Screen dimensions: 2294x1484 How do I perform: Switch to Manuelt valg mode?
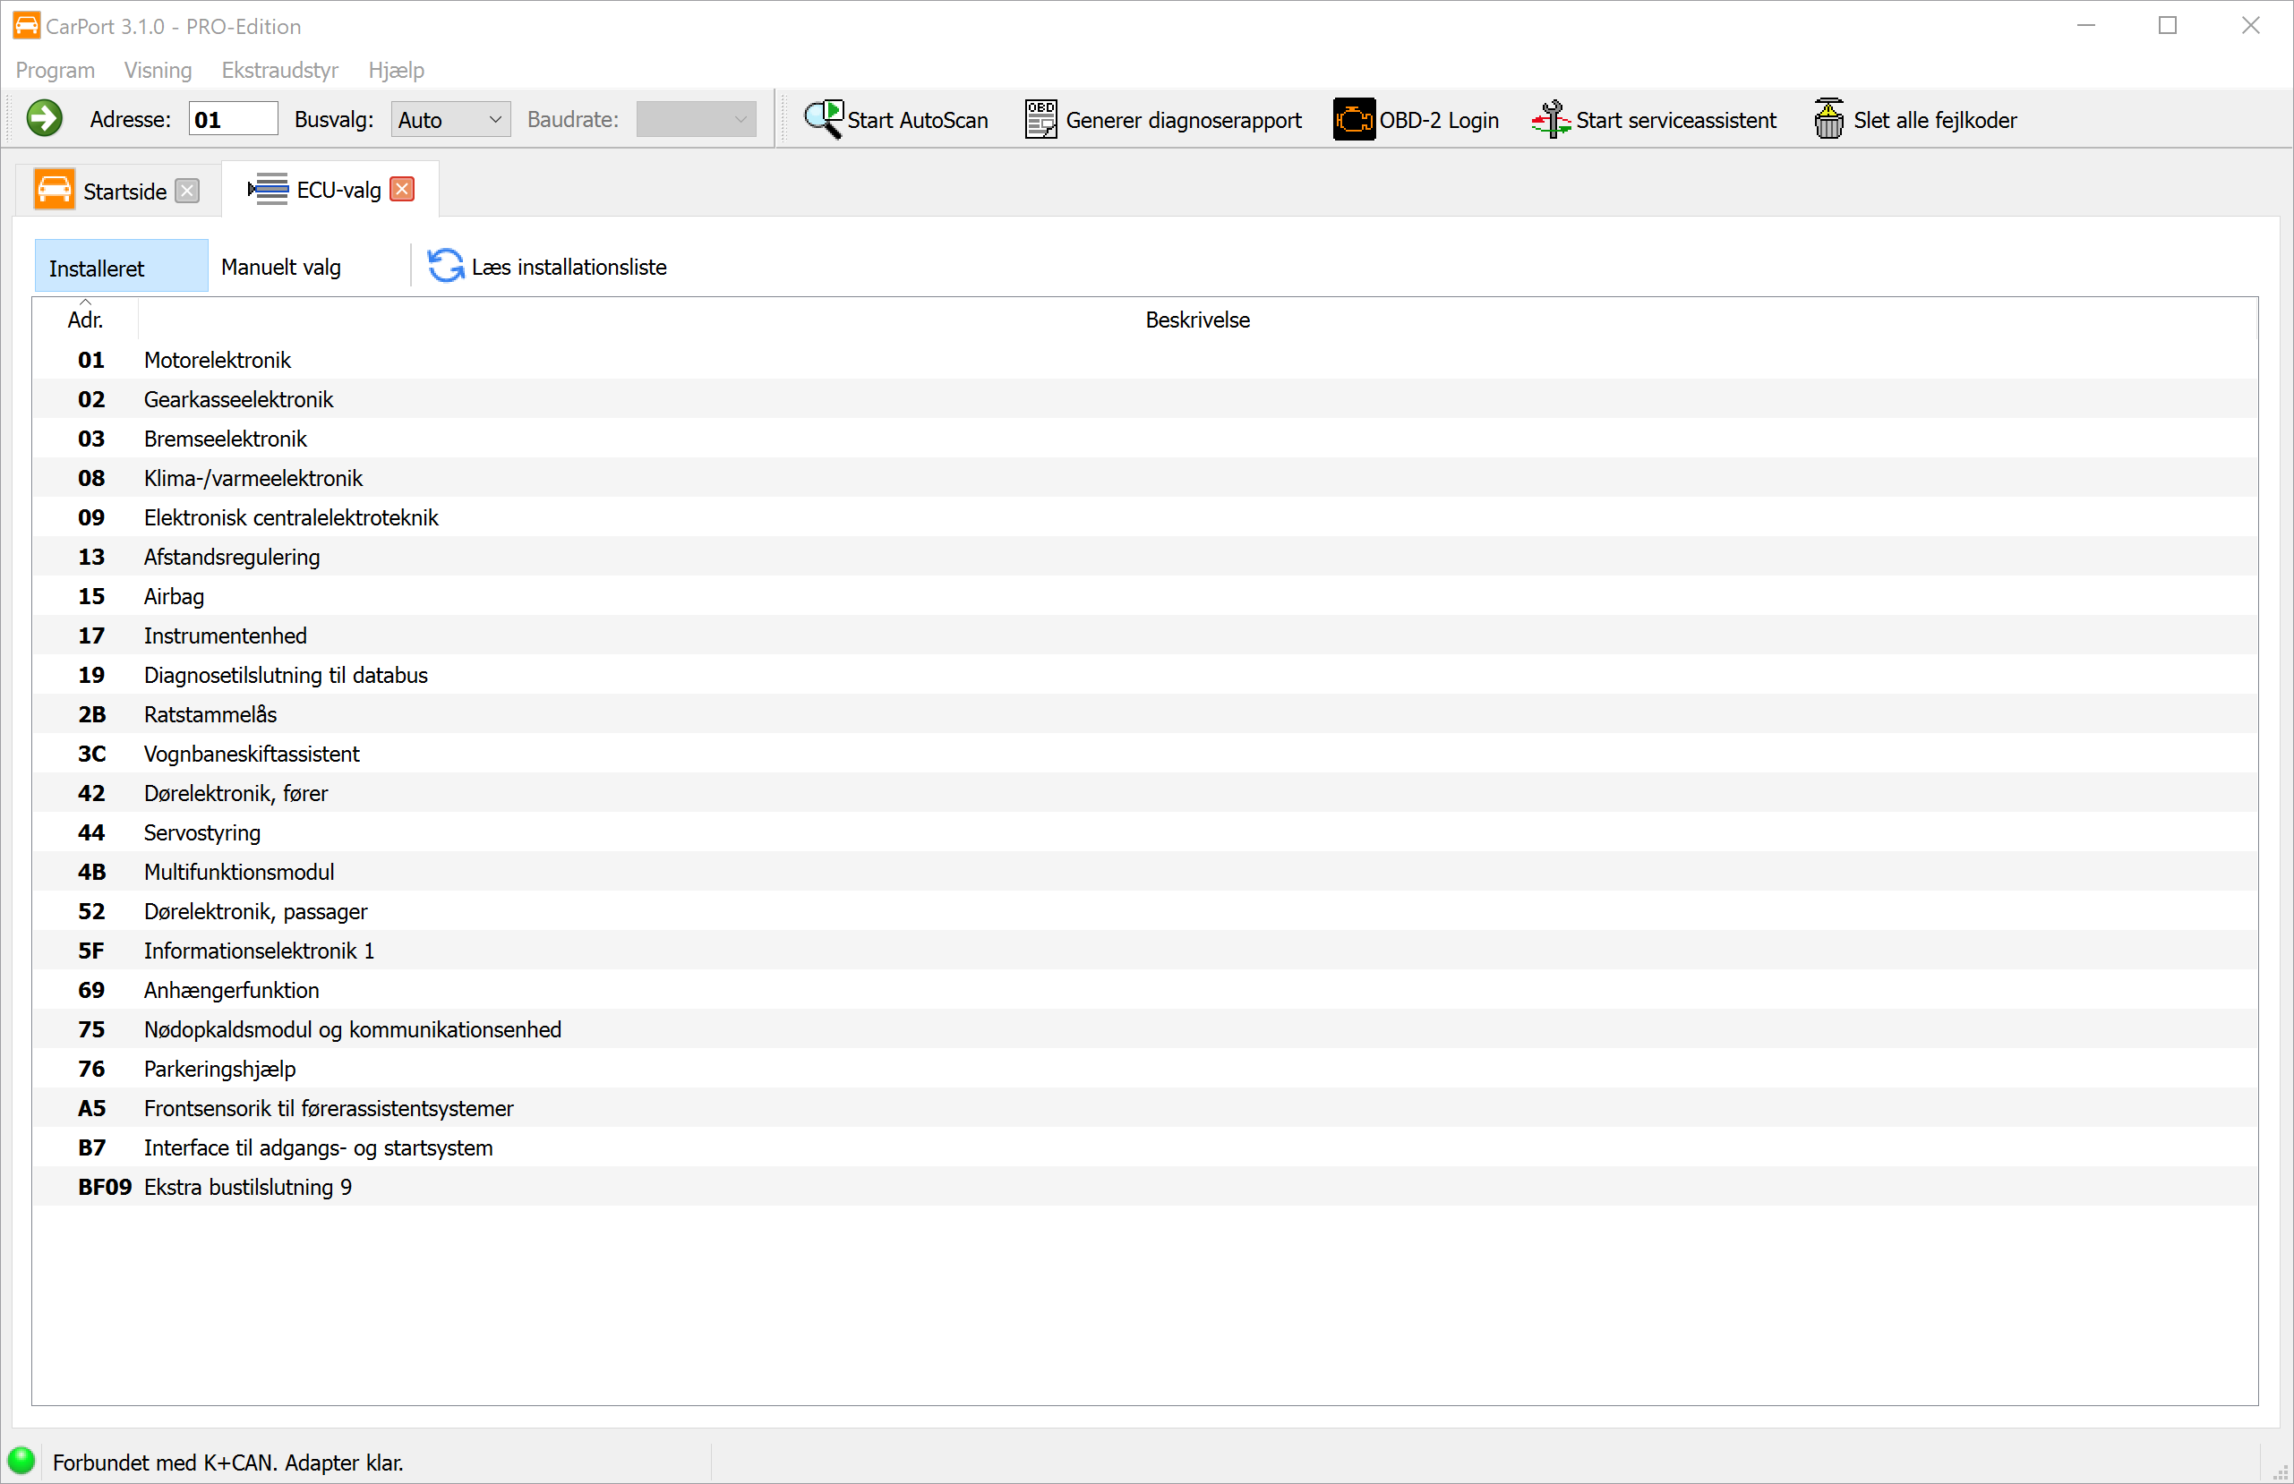click(280, 267)
